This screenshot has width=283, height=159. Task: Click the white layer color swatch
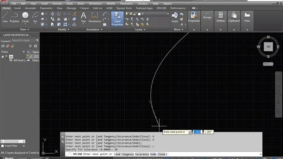point(139,14)
